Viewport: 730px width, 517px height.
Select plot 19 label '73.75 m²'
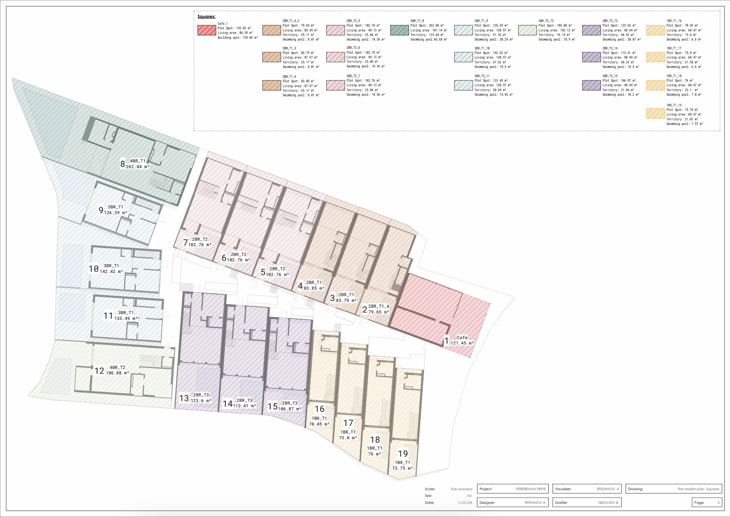402,468
